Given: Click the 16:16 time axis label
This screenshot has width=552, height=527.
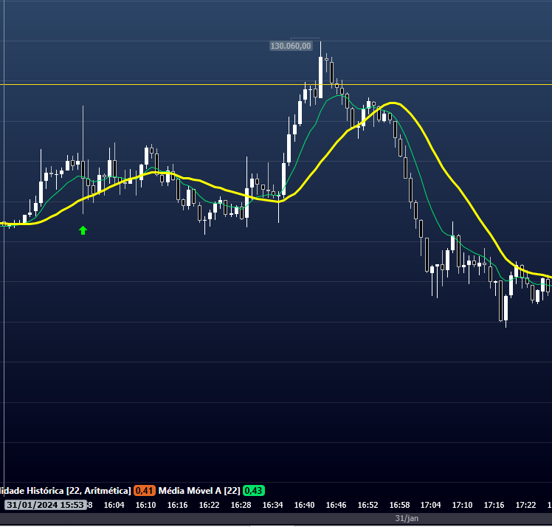Looking at the screenshot, I should (x=177, y=505).
